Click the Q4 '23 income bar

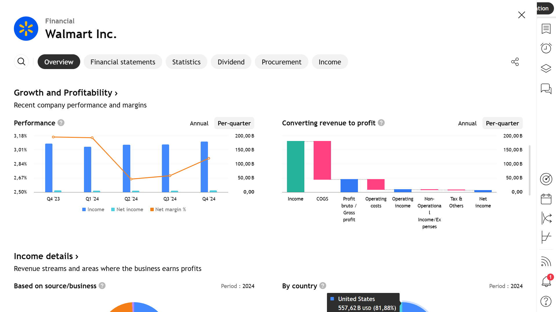49,168
